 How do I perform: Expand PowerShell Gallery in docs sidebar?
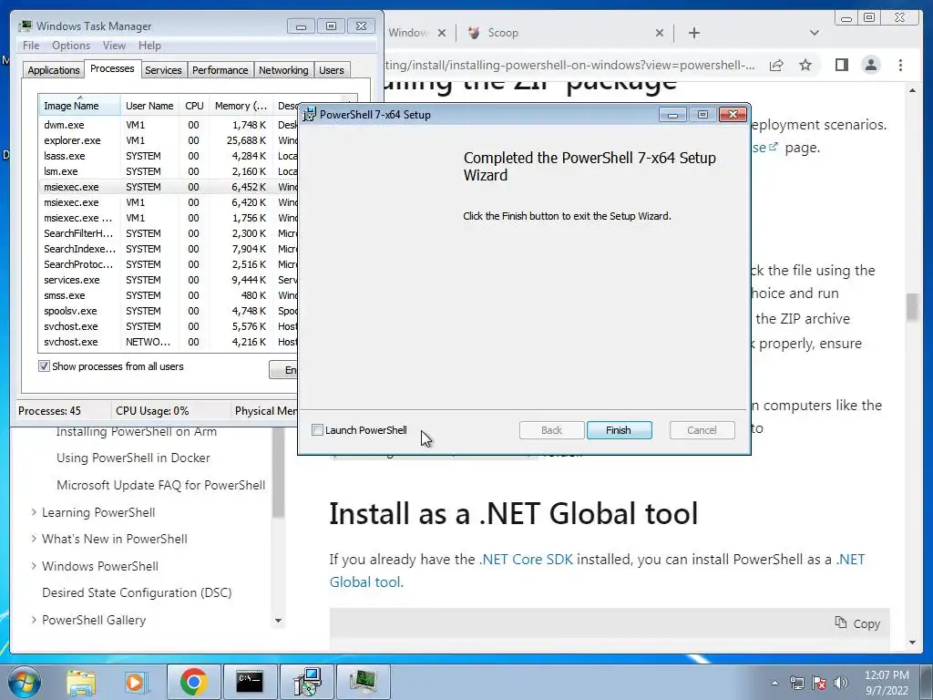(34, 620)
